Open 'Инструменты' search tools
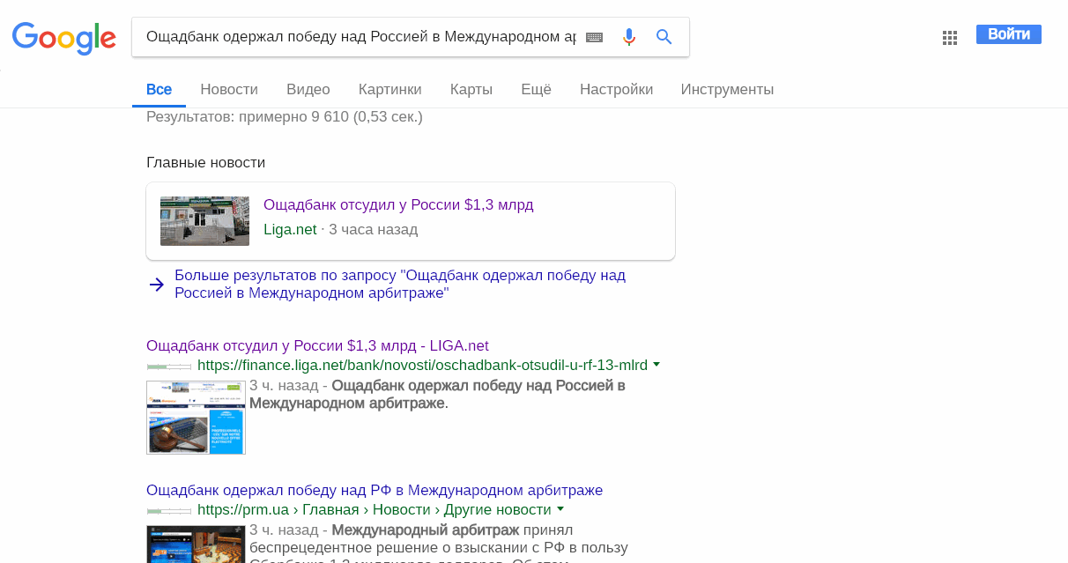 pos(727,89)
